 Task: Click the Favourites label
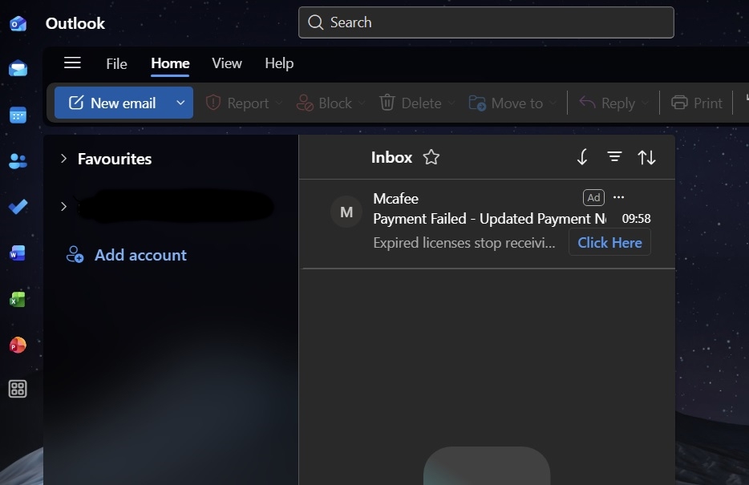tap(115, 159)
